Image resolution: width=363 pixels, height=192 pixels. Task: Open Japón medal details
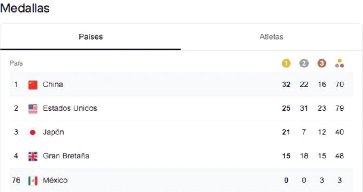tap(53, 132)
